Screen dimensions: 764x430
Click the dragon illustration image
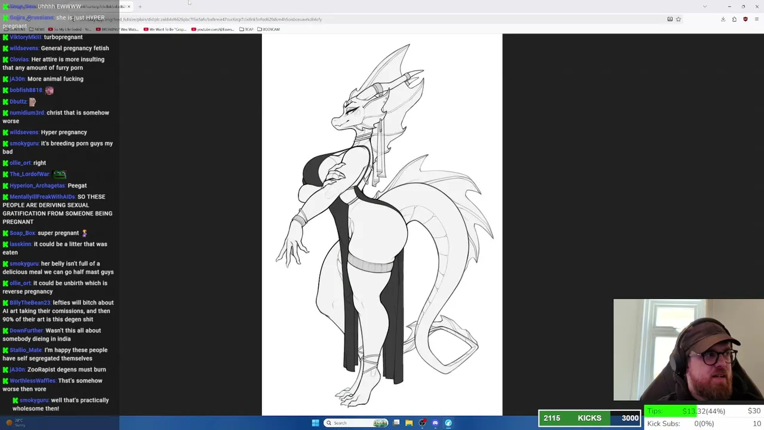382,225
